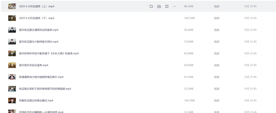Click the file name 驳斥吃瓜盟主少数民族无用论.mp4
The image size is (276, 113).
pos(39,42)
